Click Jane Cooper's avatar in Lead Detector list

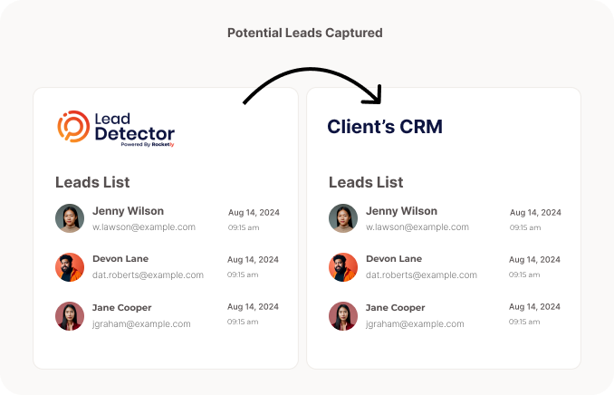click(x=70, y=316)
